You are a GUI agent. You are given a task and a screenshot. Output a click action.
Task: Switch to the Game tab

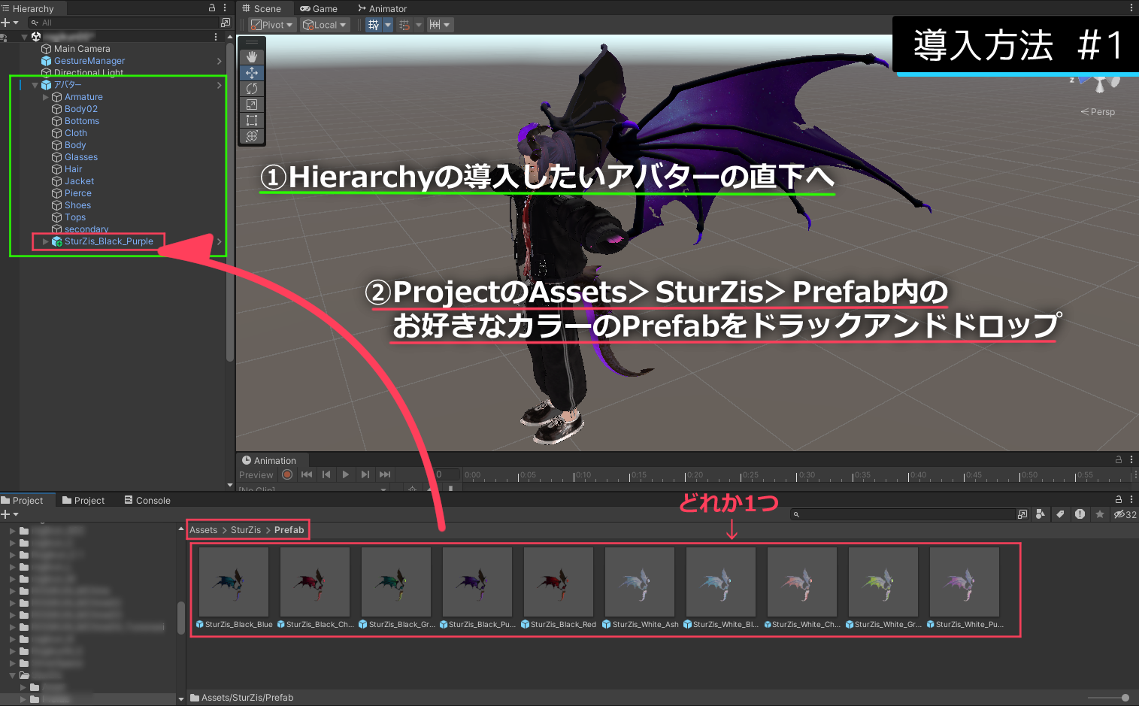pos(320,8)
